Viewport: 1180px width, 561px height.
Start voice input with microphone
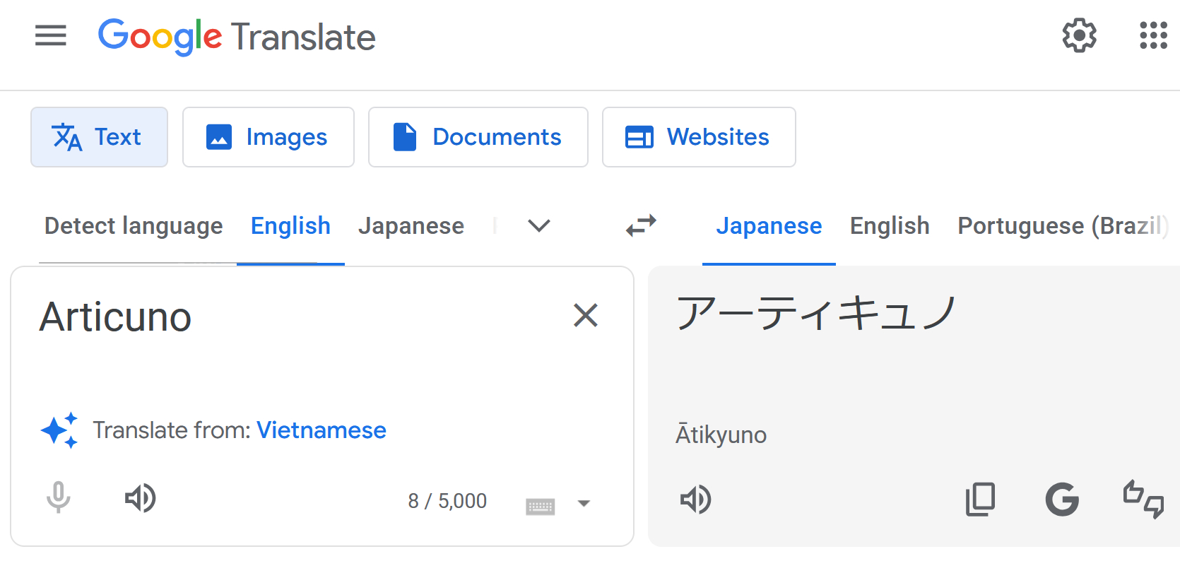coord(59,498)
